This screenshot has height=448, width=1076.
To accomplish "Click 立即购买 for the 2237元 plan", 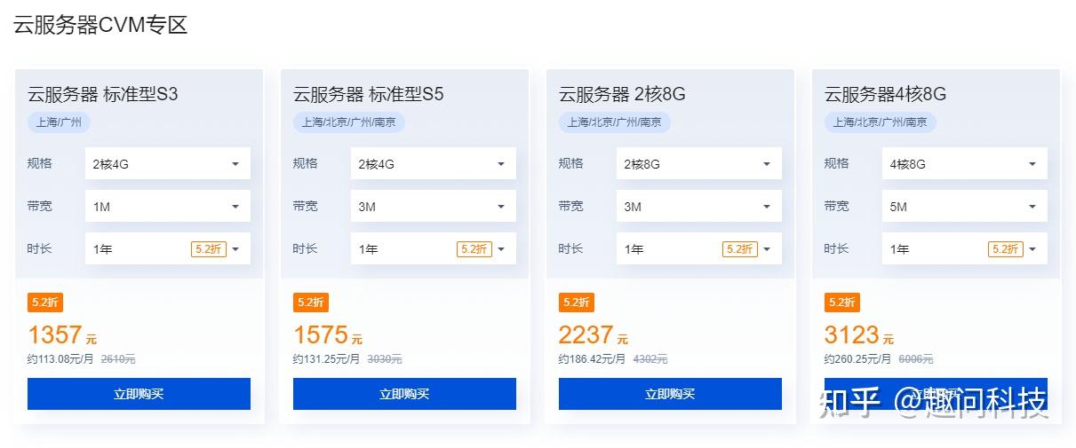I will click(670, 394).
